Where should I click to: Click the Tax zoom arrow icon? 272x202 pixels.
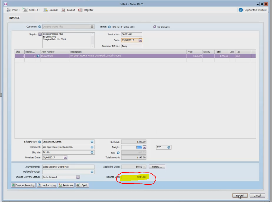(x=118, y=153)
